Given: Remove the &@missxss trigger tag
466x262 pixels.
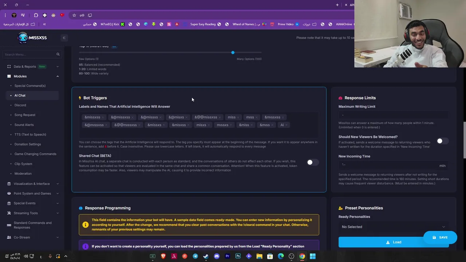Looking at the screenshot, I should [133, 117].
